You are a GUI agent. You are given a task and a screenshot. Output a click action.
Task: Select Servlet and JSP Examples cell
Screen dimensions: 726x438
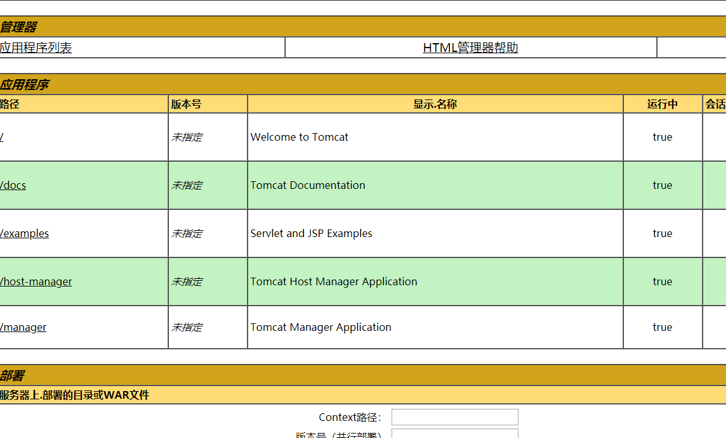435,233
